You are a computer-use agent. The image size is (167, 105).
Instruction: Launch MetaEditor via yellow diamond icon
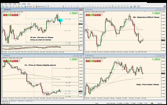point(34,6)
